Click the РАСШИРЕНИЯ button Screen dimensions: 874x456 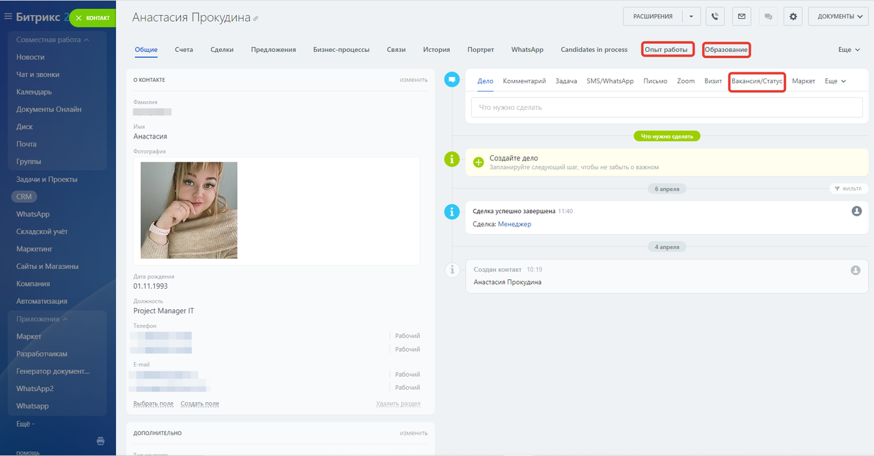(653, 16)
